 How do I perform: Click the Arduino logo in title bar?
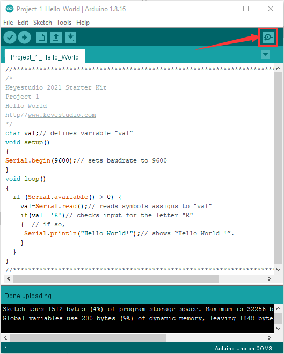10,9
